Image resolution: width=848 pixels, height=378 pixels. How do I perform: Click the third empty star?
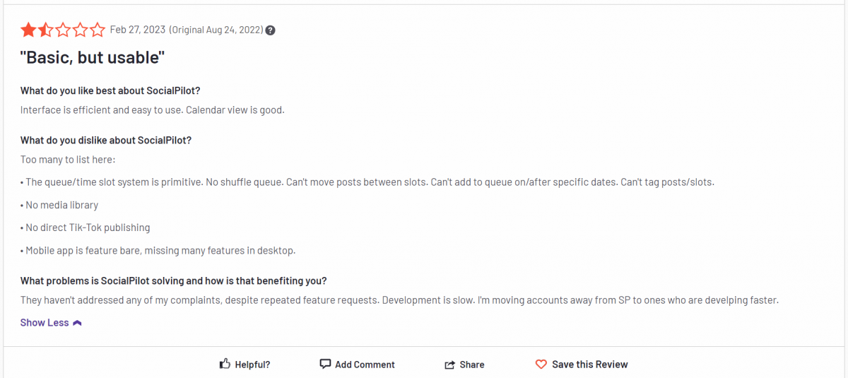63,30
